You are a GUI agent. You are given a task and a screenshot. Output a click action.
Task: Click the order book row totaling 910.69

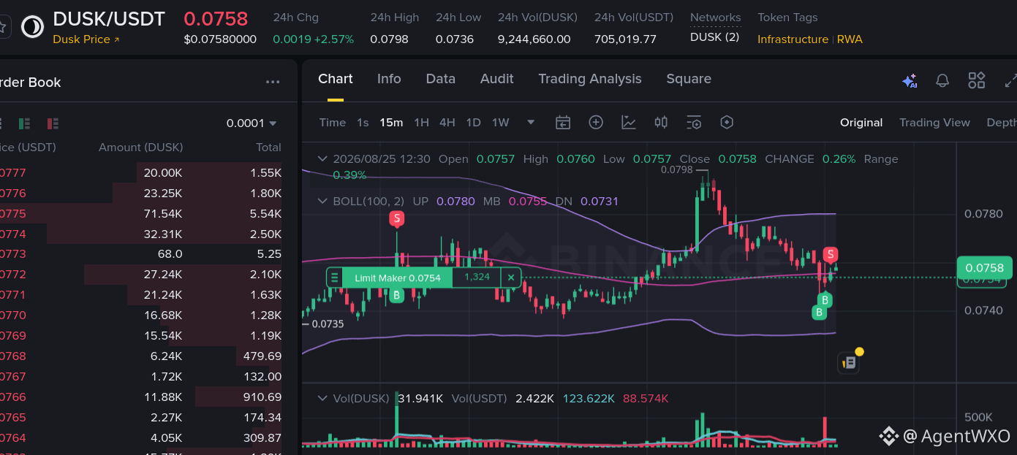click(141, 397)
